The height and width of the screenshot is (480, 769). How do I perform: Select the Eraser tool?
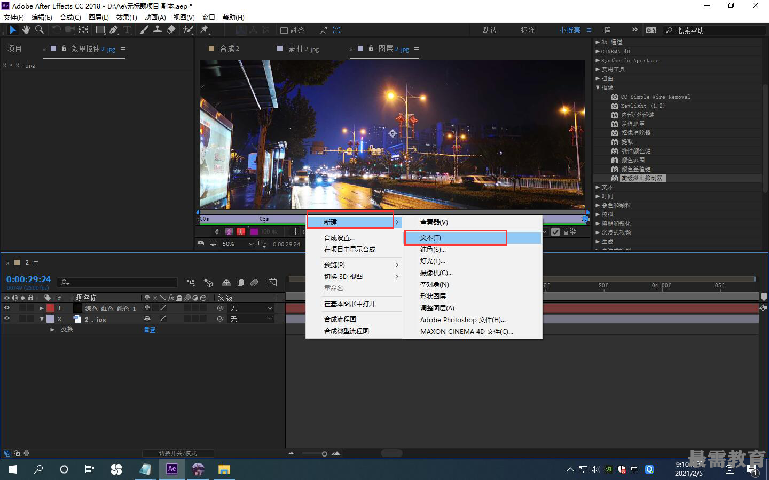[171, 30]
